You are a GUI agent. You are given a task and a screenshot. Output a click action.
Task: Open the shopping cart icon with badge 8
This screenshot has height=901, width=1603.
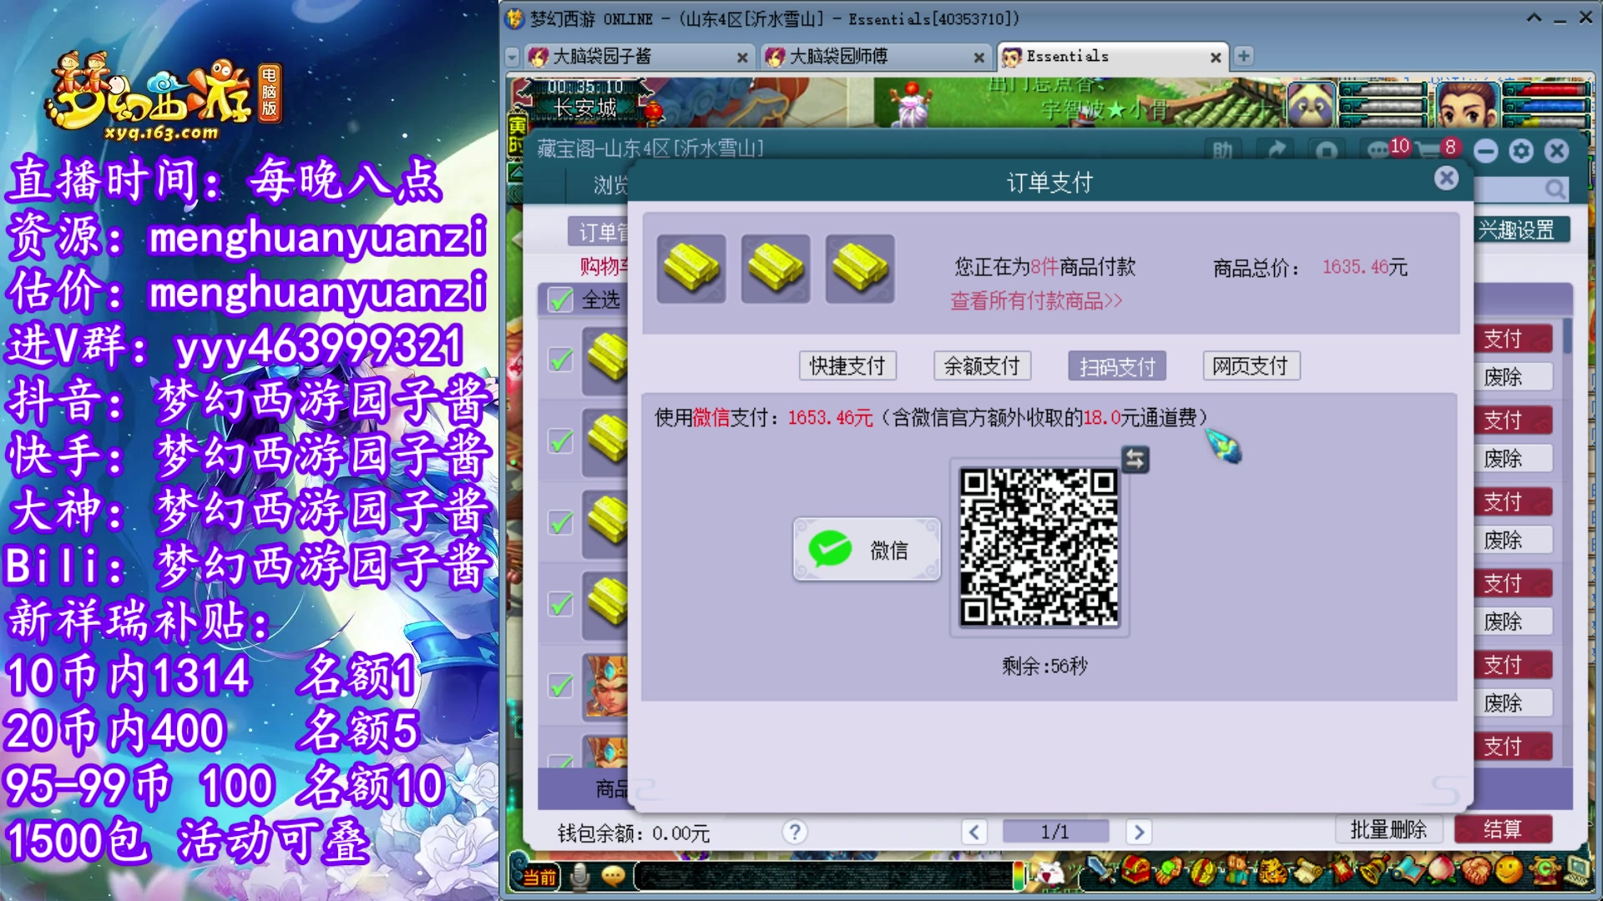(x=1429, y=150)
